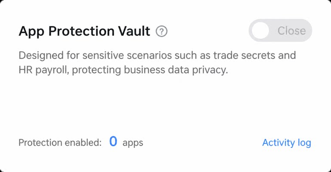Click the word 'Vault' in heading

pyautogui.click(x=134, y=31)
